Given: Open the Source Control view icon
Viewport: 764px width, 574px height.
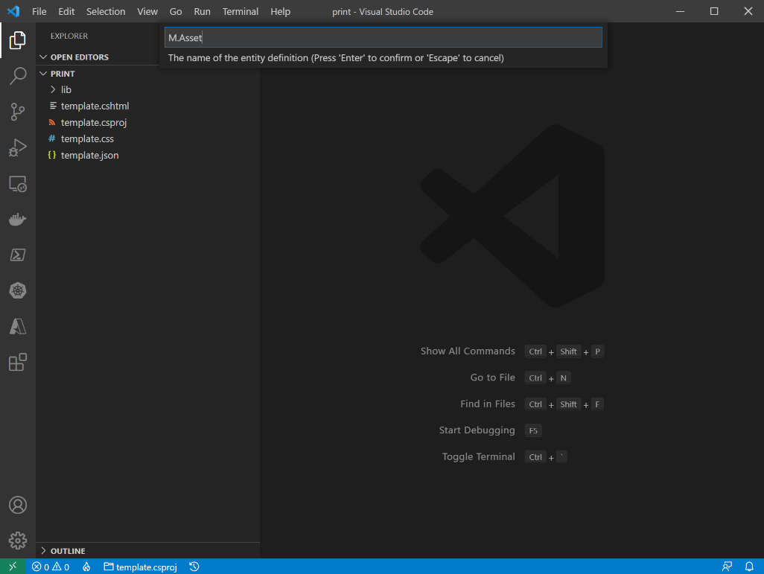Looking at the screenshot, I should click(18, 112).
